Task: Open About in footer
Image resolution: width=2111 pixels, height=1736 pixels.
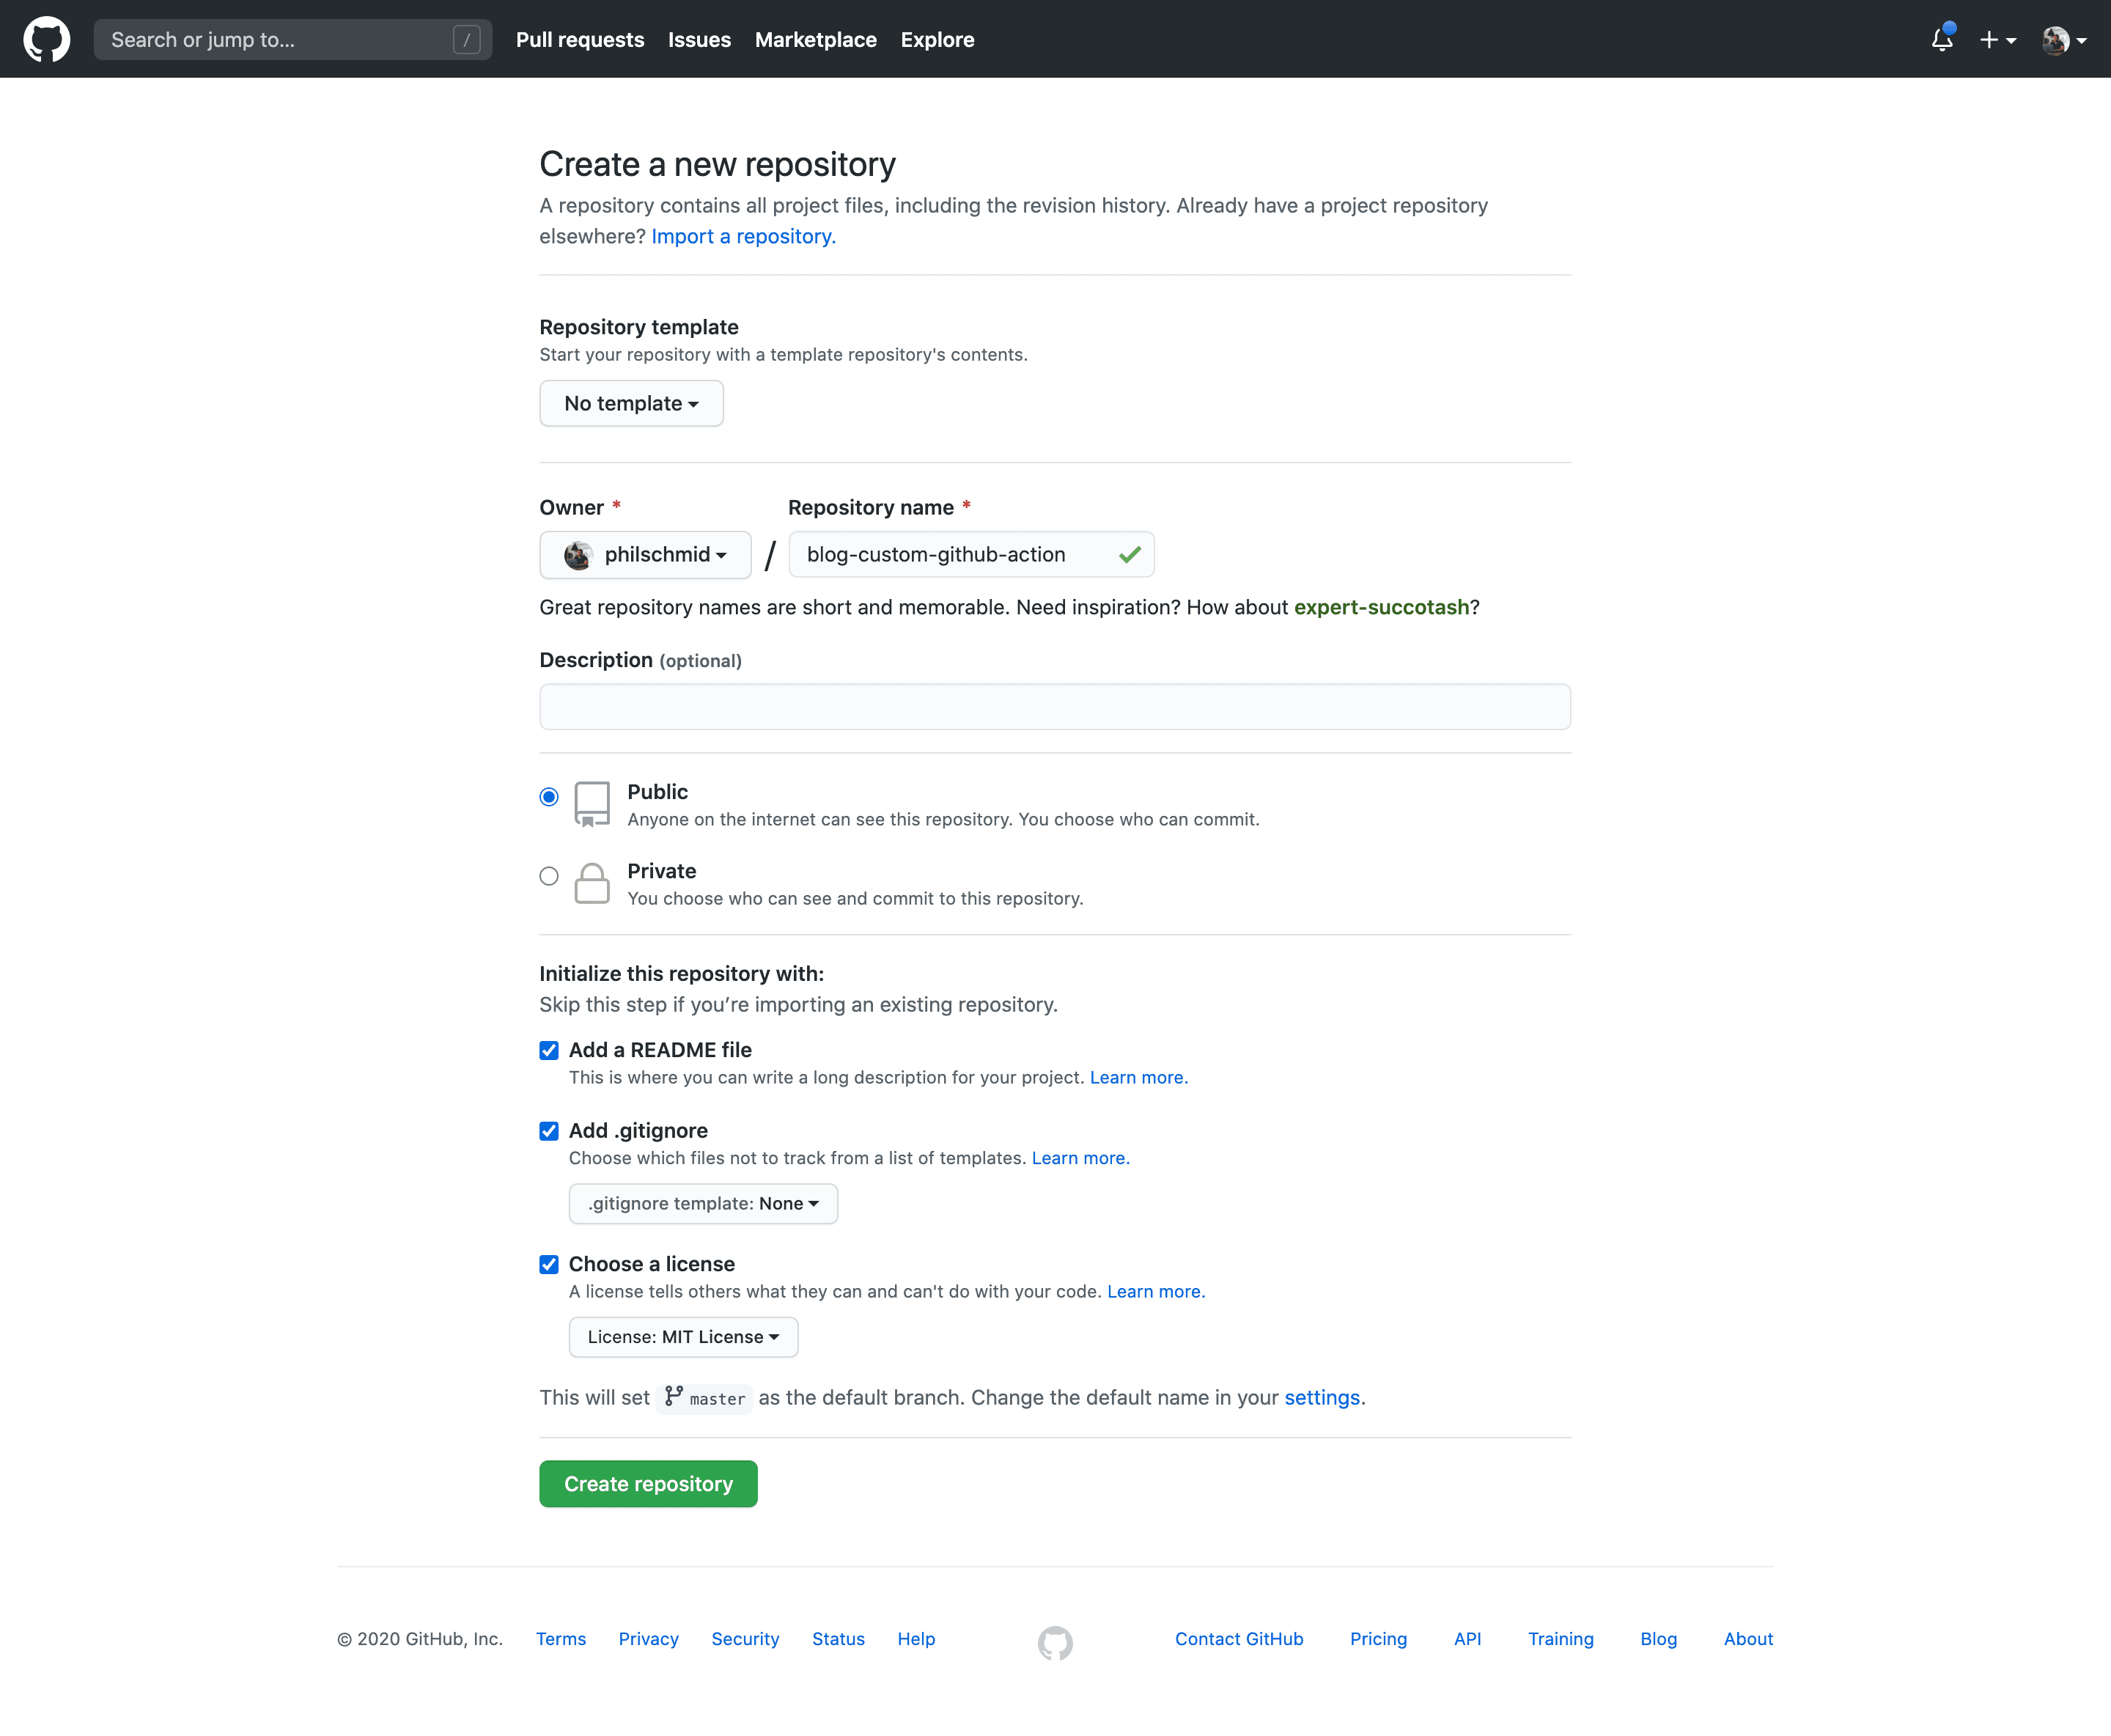Action: [1748, 1639]
